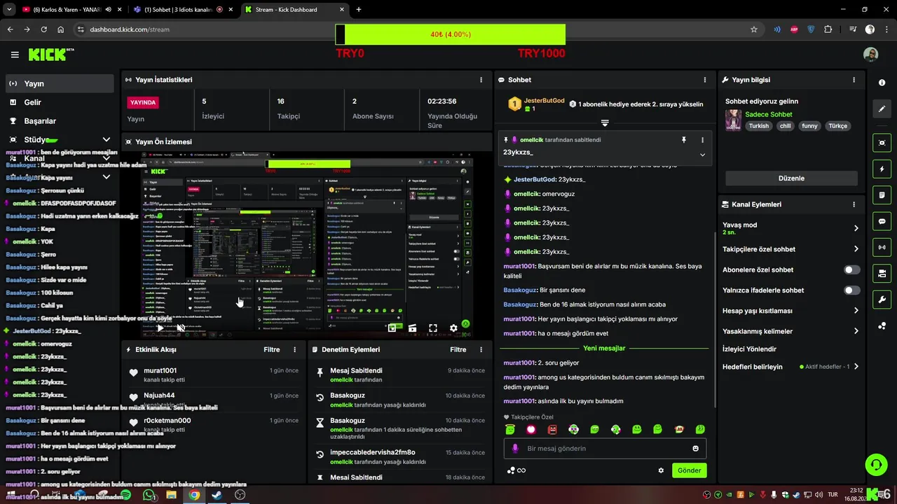Open Yayın bilgisi panel three-dot menu
Image resolution: width=897 pixels, height=504 pixels.
(854, 80)
